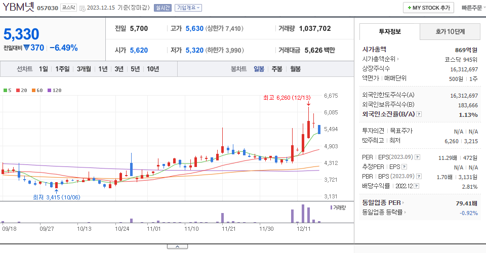
Task: Click 시가총액 value 869억원
Action: point(466,50)
